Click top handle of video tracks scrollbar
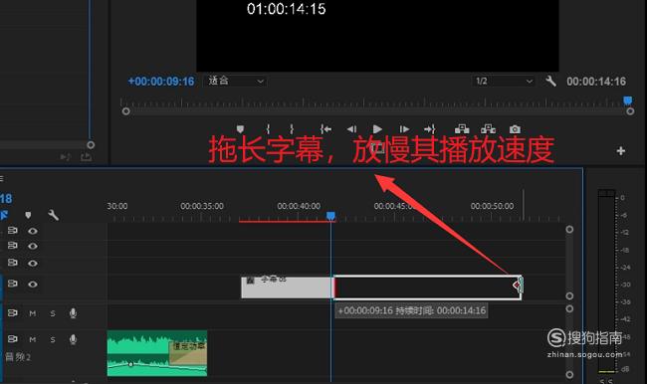The image size is (647, 384). [569, 230]
